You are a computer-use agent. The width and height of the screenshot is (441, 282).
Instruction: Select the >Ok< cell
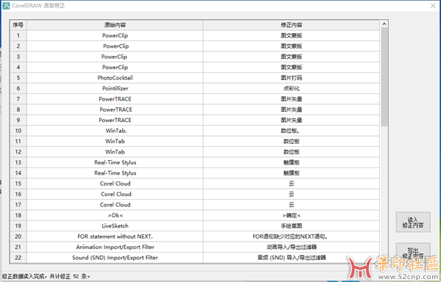[115, 215]
